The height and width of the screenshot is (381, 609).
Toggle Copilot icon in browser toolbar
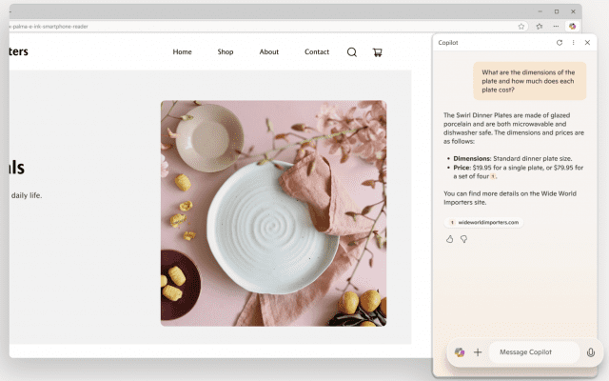pyautogui.click(x=572, y=27)
